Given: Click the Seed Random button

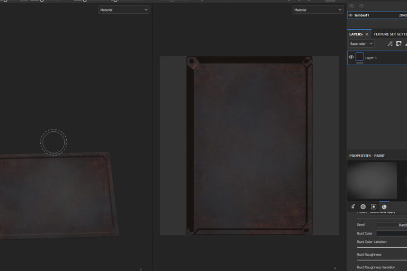Looking at the screenshot, I should click(392, 225).
